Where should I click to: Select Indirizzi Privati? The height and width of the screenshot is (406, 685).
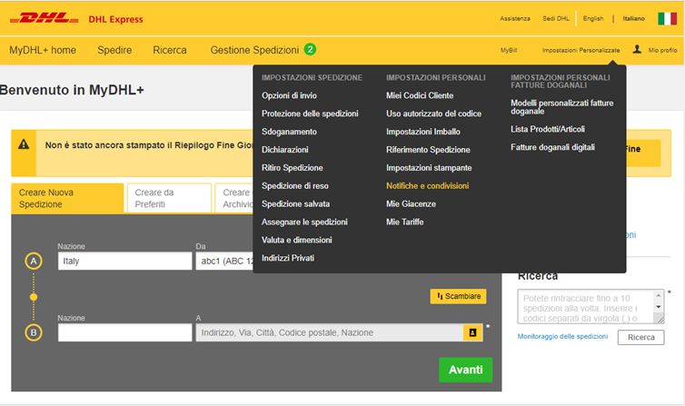point(288,258)
